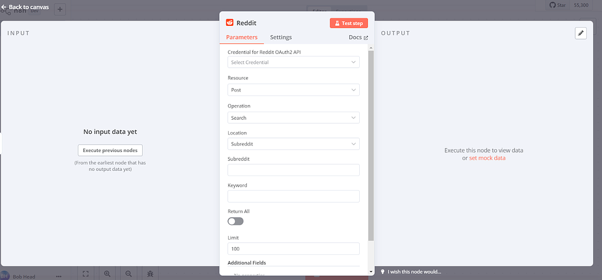Expand the Location dropdown showing Subreddit
Image resolution: width=602 pixels, height=280 pixels.
tap(293, 144)
